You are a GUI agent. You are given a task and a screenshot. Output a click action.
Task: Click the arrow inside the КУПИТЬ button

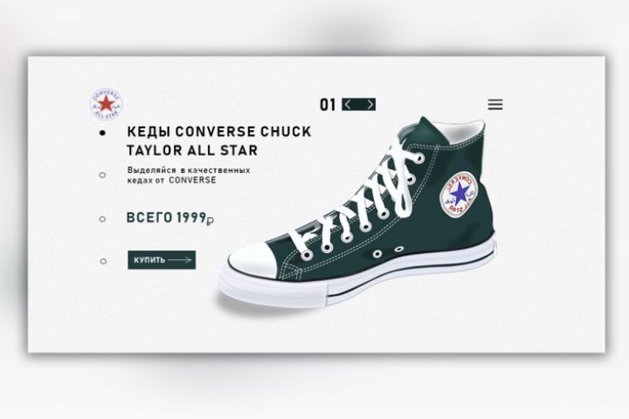(x=180, y=260)
